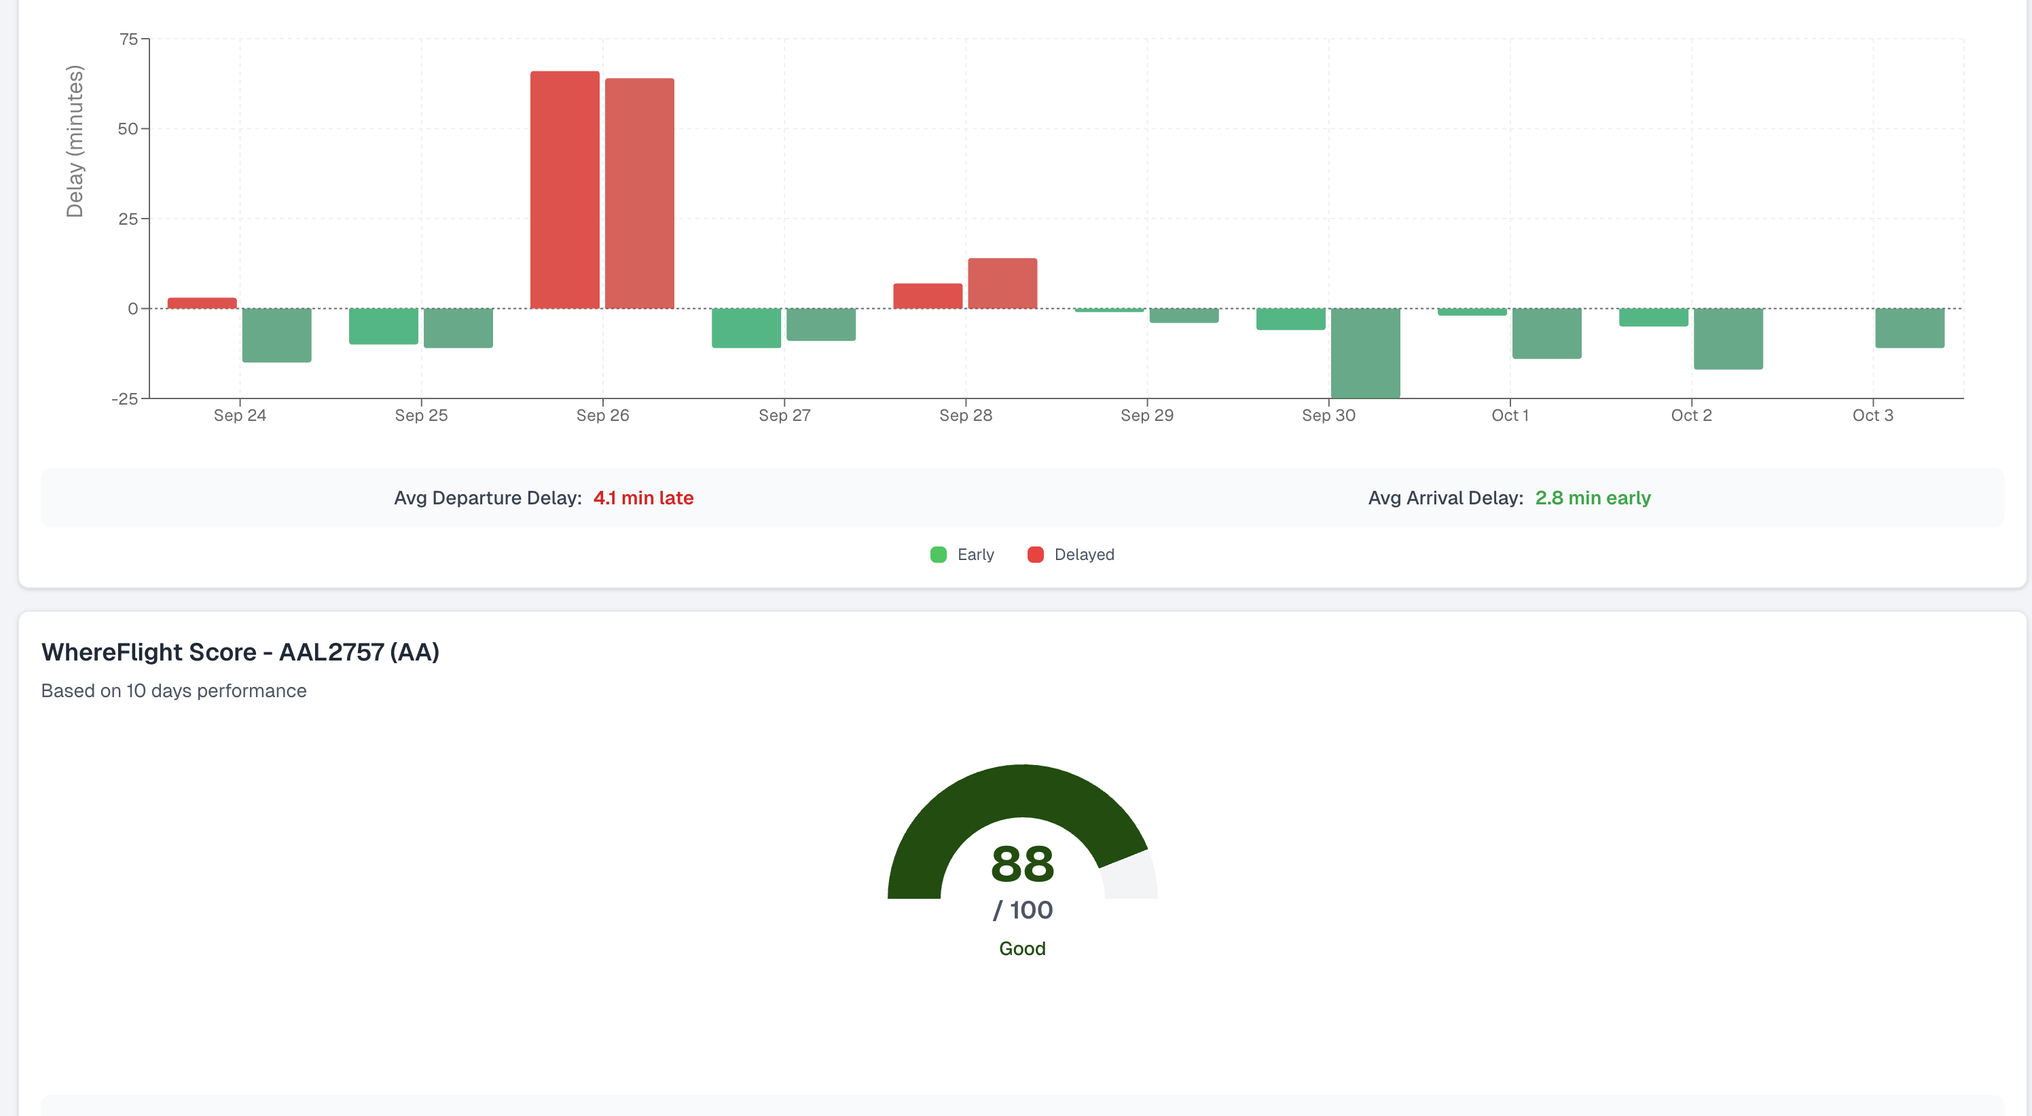The height and width of the screenshot is (1116, 2032).
Task: Click the Sep 27 axis date label
Action: pos(784,415)
